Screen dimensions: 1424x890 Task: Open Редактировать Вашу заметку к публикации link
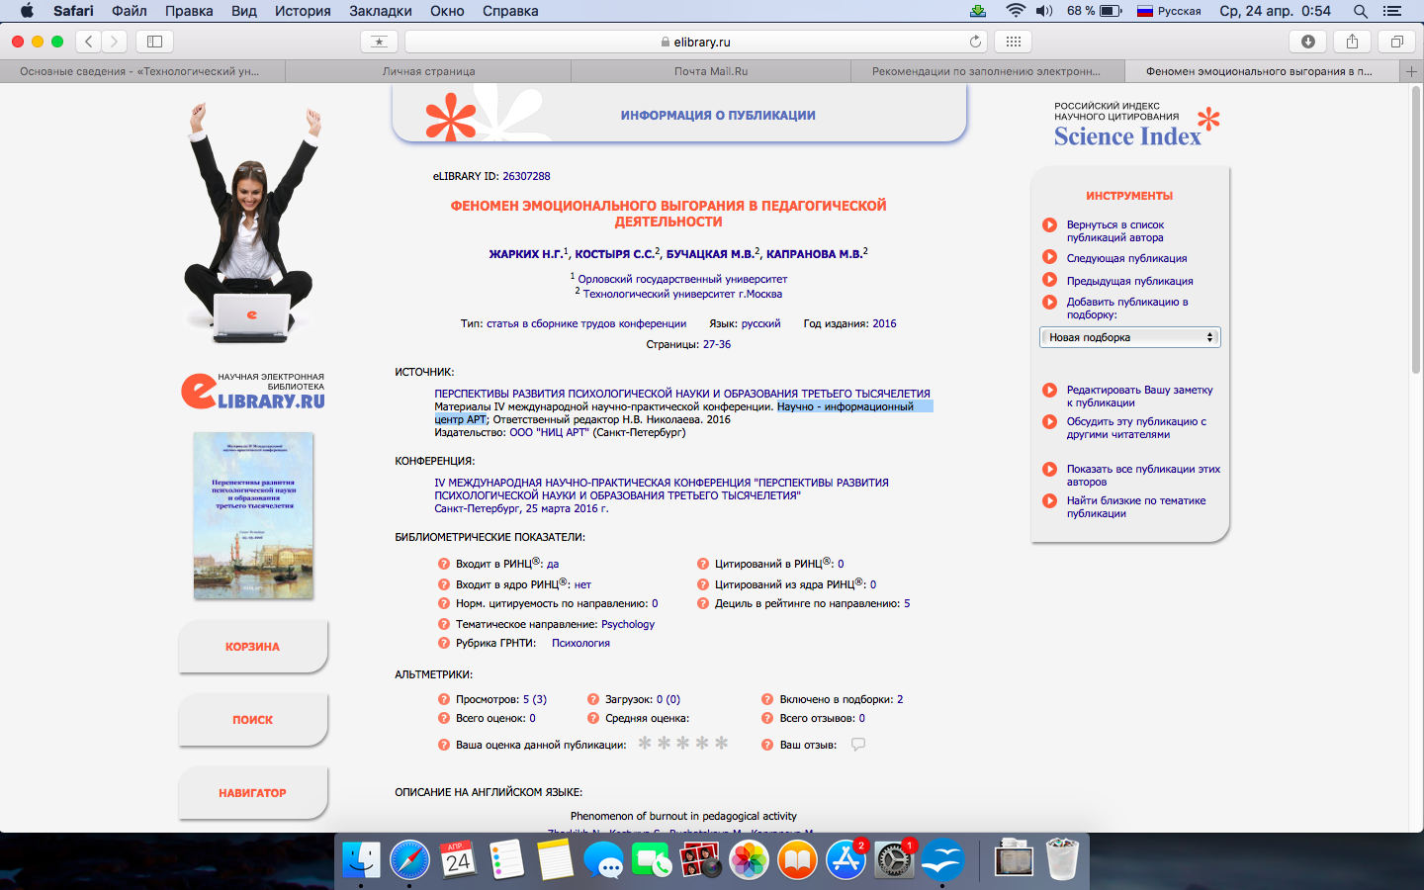(1139, 397)
